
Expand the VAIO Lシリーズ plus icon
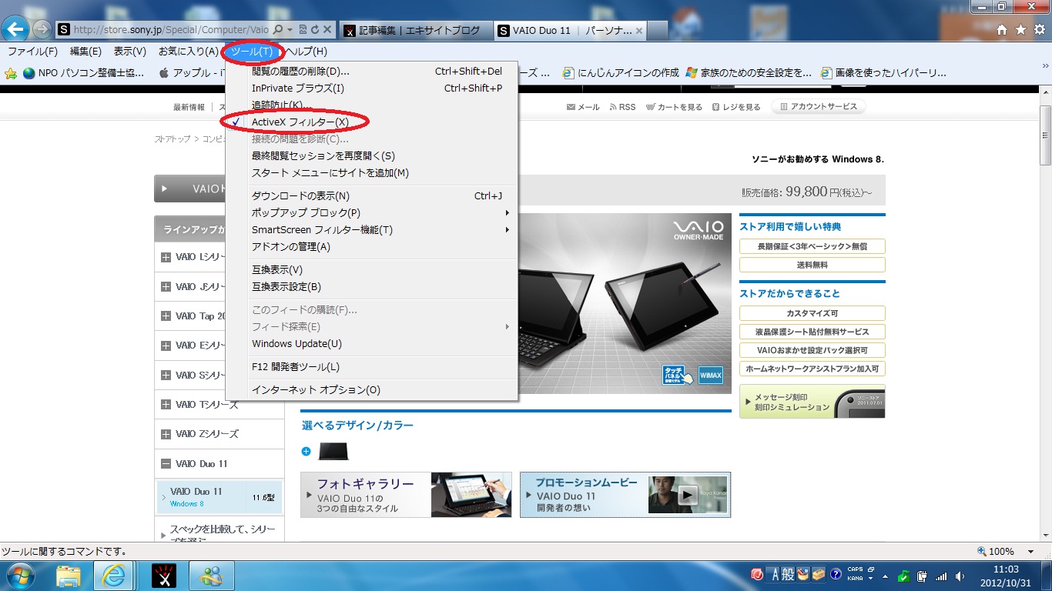(166, 257)
